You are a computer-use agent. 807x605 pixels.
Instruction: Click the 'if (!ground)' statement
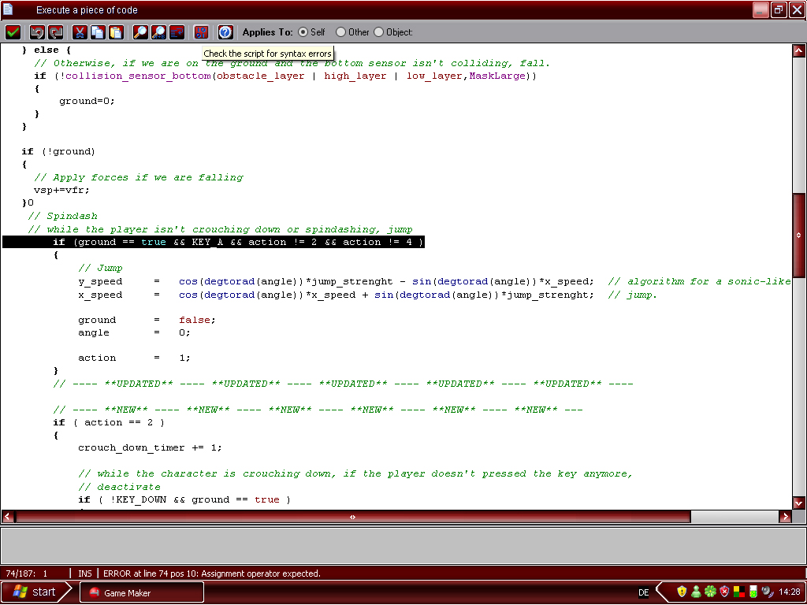(58, 151)
